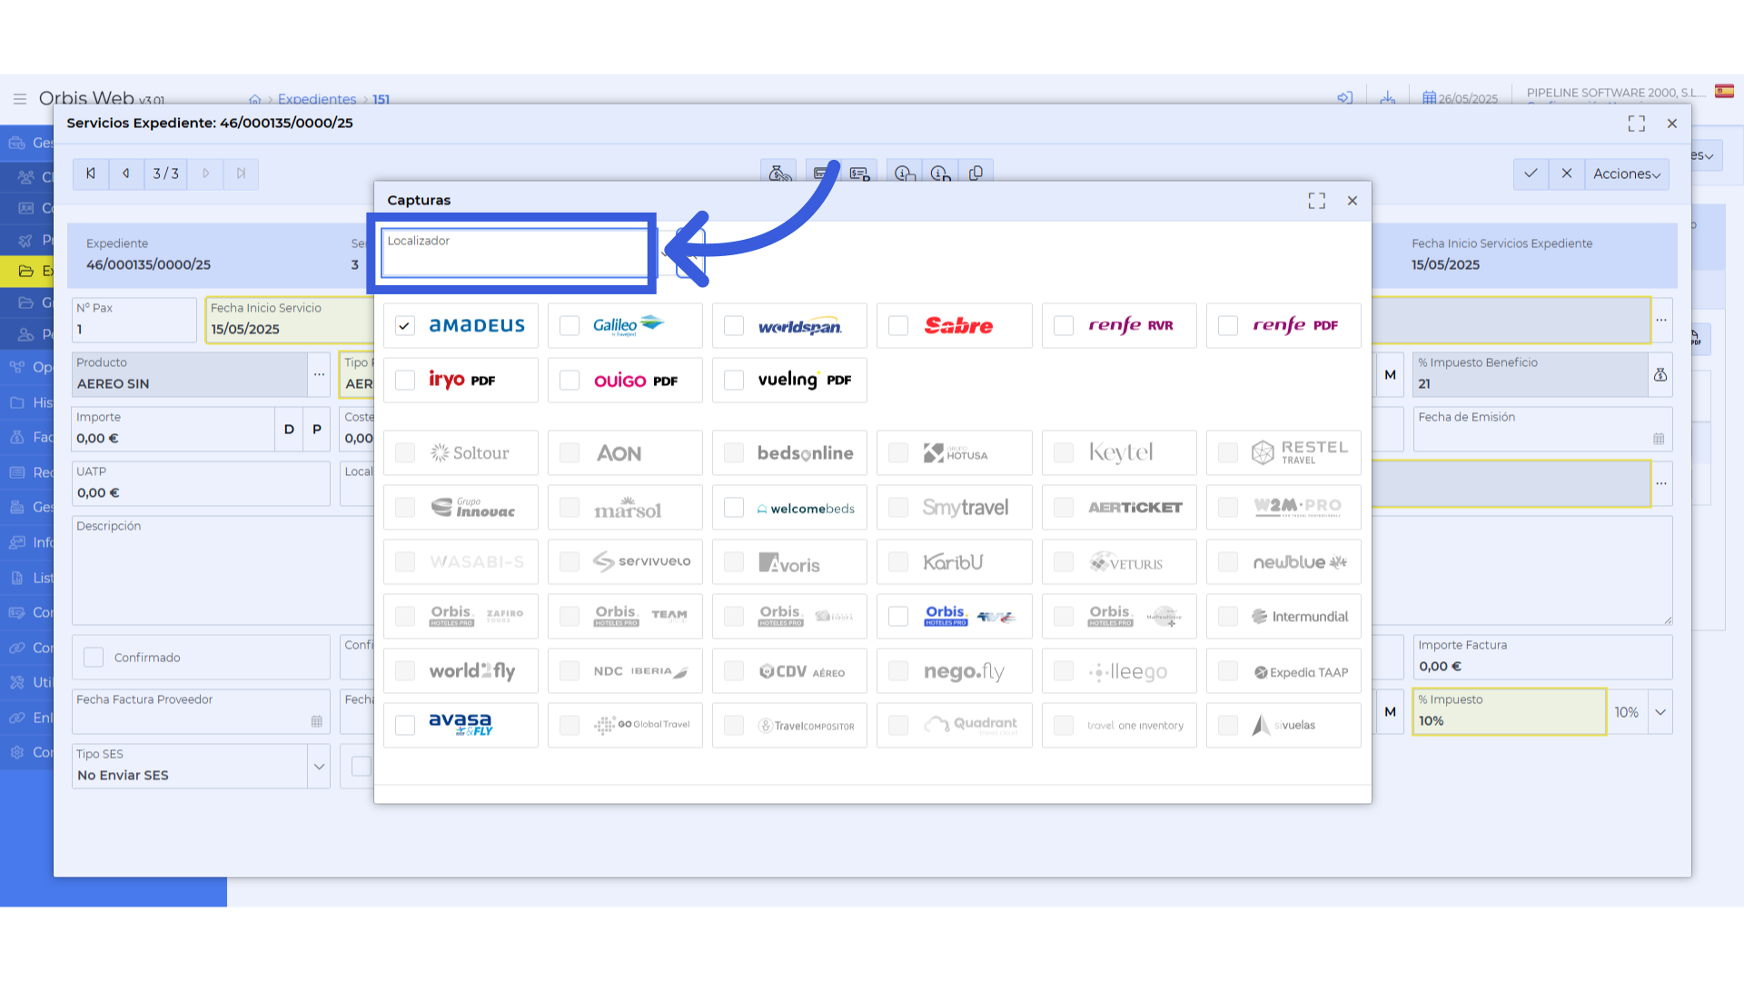Check the Renfe PDF checkbox
Viewport: 1744px width, 981px height.
pos(1228,325)
